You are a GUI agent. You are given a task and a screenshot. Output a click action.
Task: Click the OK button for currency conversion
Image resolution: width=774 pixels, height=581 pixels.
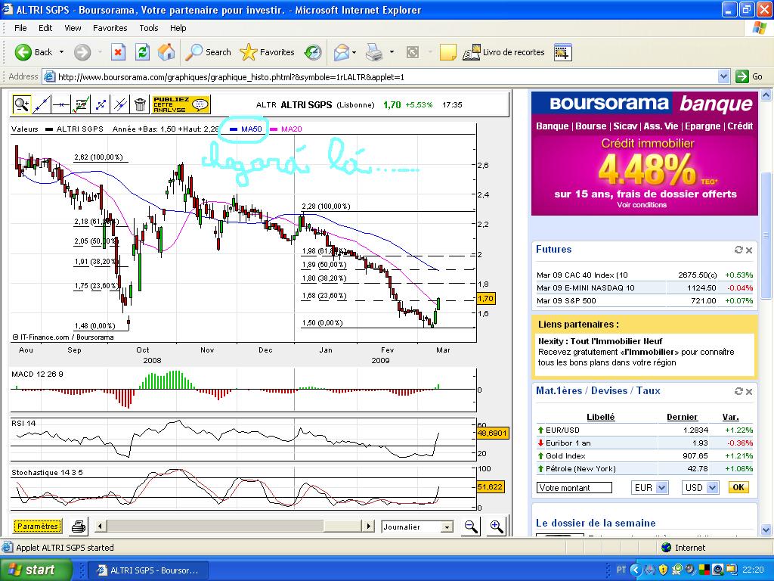click(738, 488)
